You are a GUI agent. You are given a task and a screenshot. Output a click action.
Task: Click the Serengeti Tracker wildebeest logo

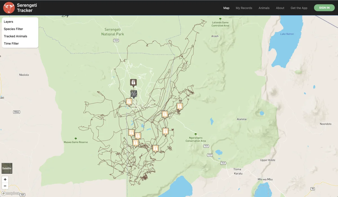(9, 8)
